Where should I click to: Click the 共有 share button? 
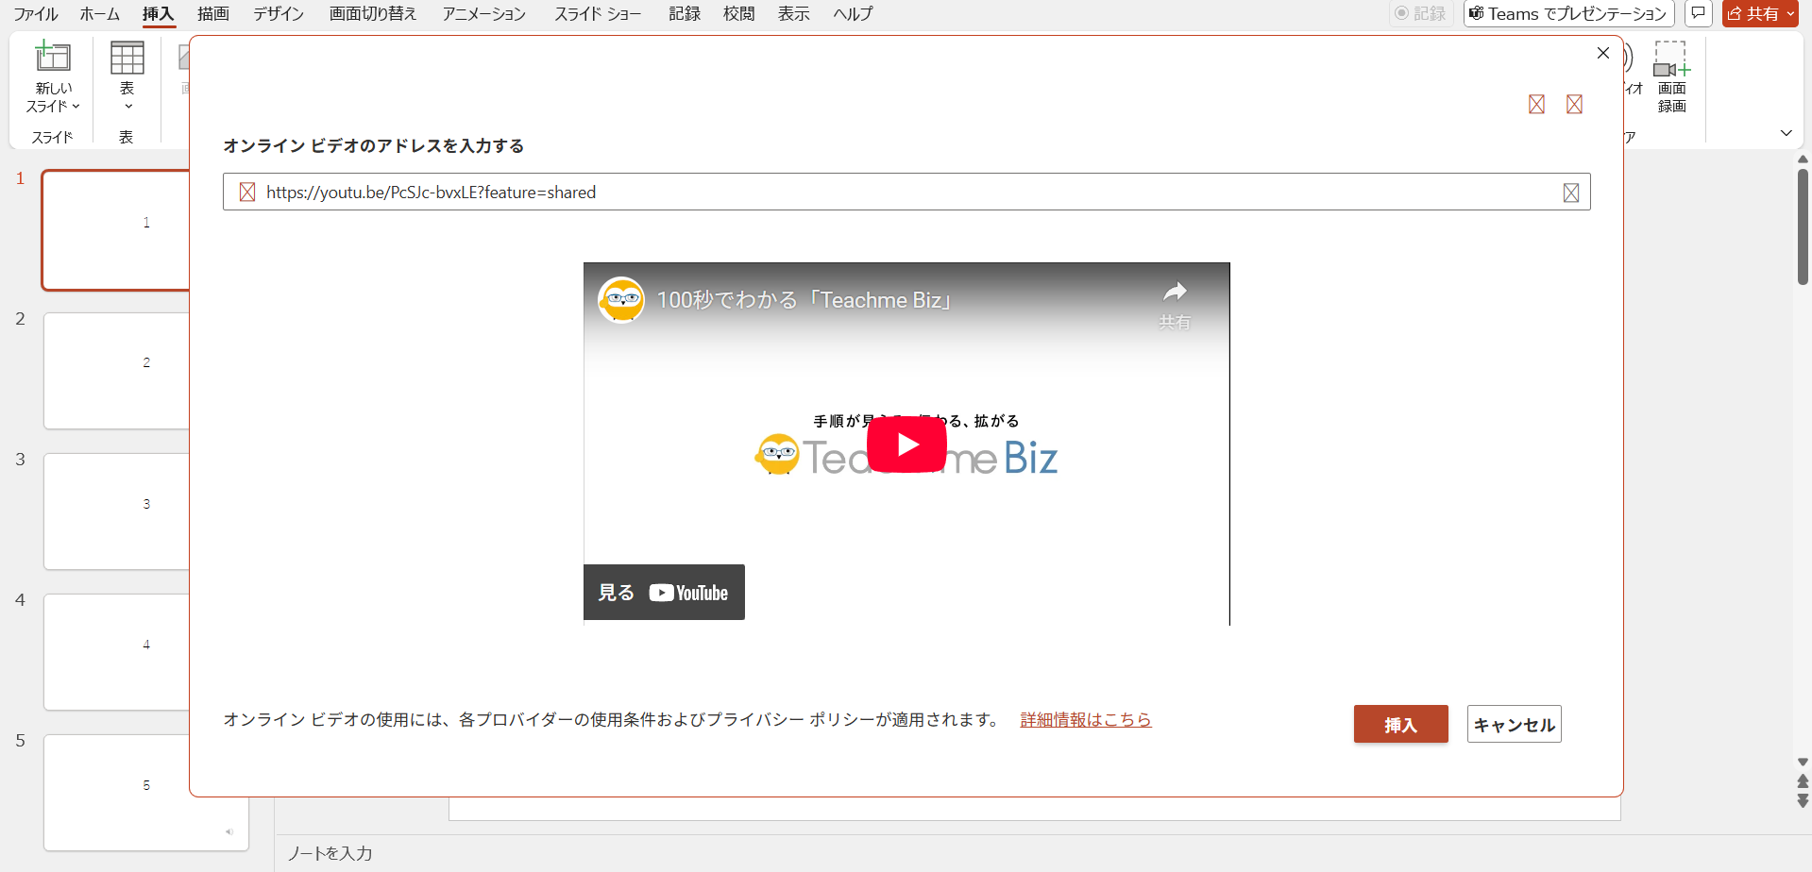coord(1760,13)
